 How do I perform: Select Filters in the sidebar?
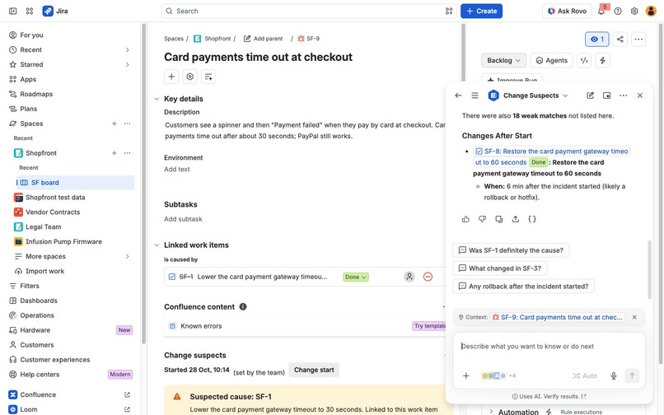click(x=30, y=286)
